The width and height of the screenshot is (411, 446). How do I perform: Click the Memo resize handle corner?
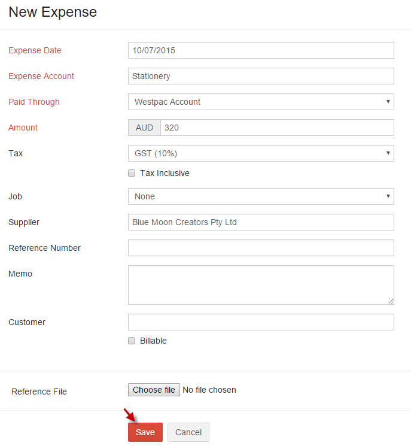391,302
